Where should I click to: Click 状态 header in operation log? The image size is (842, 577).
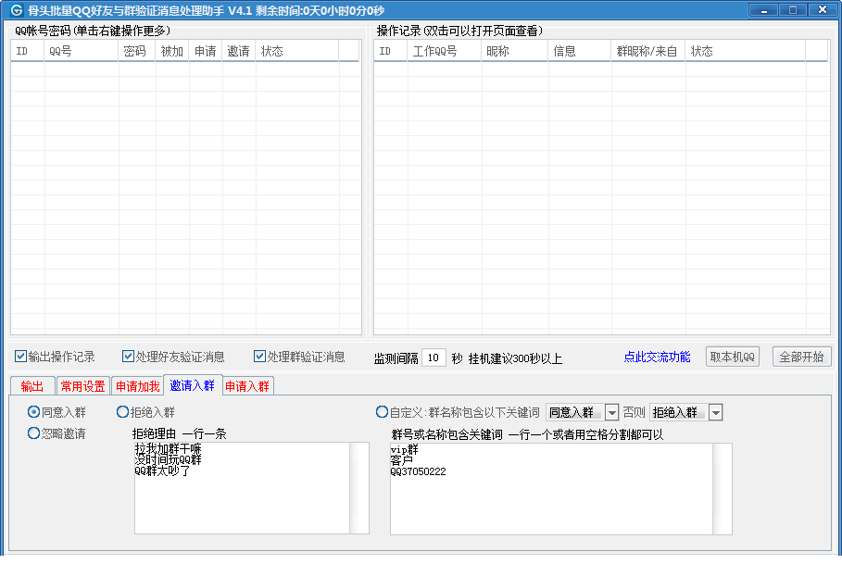click(746, 51)
